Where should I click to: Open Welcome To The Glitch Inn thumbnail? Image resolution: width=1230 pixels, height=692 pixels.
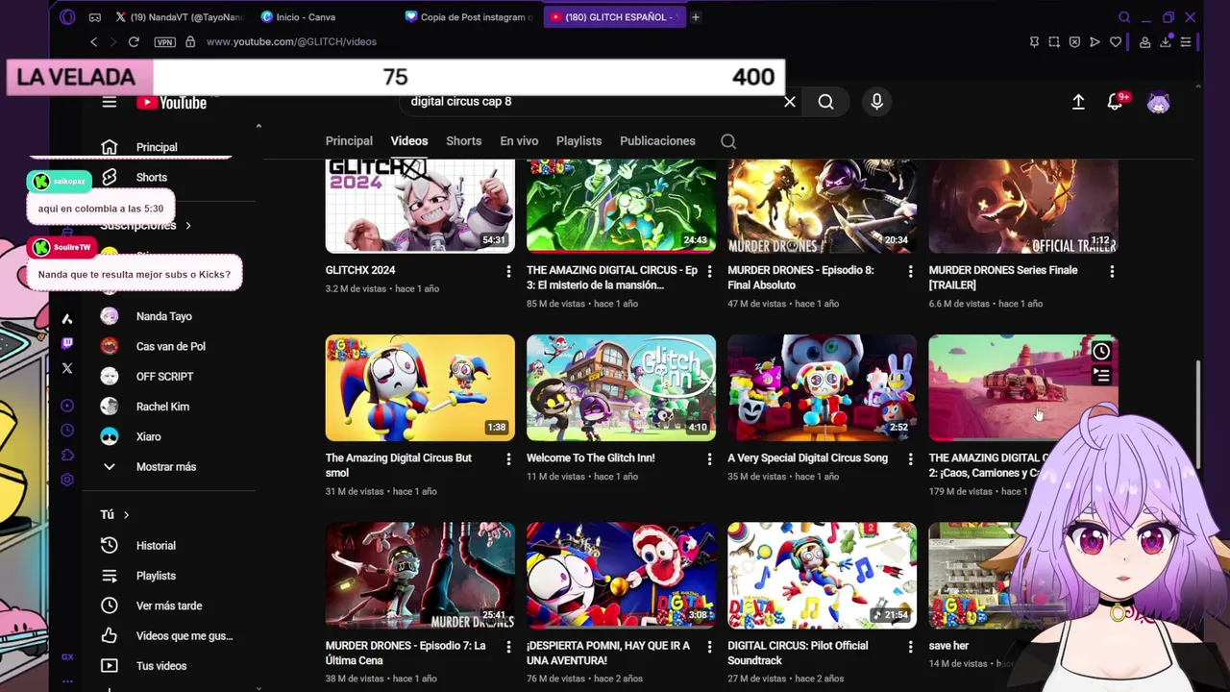[x=621, y=387]
